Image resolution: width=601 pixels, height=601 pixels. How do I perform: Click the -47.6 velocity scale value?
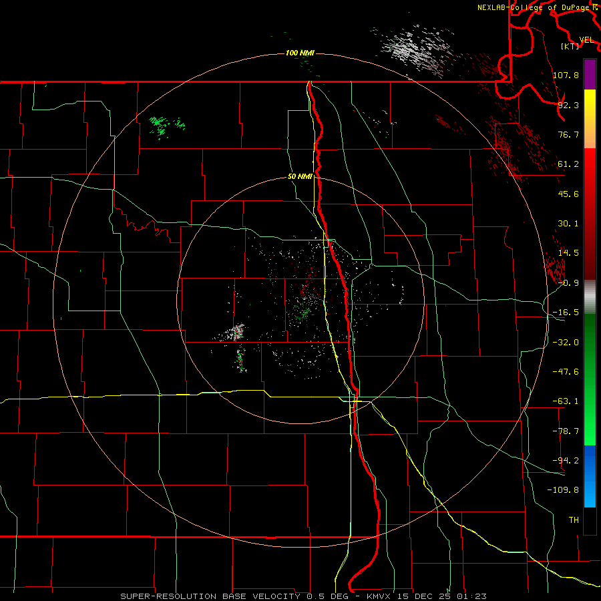566,372
